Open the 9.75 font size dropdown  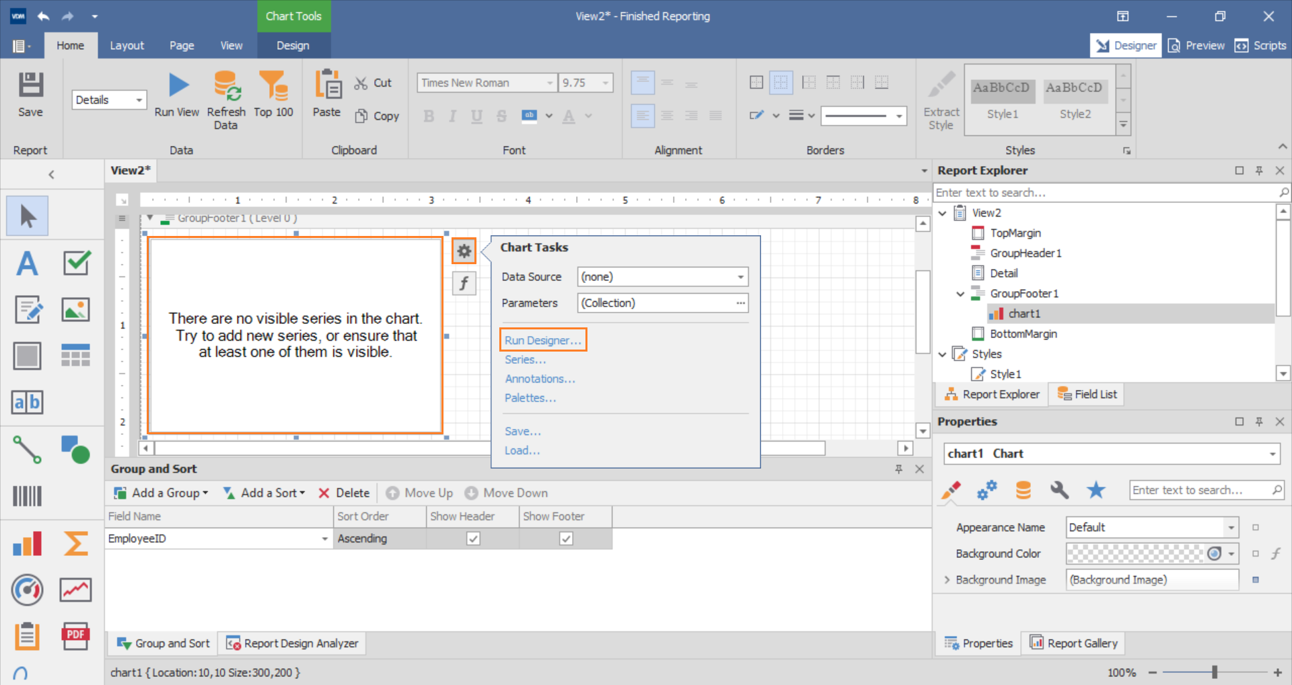pos(606,83)
